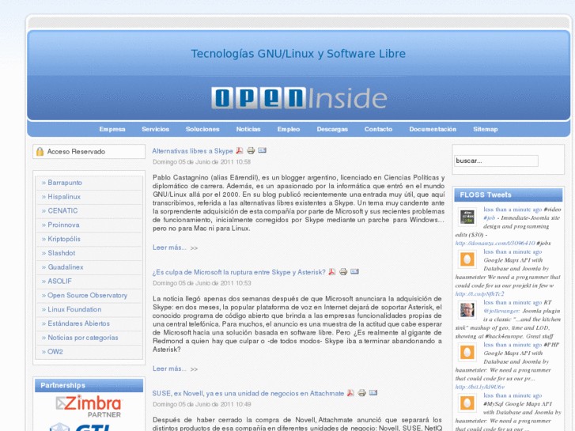Open PDF icon for Alternativas libres a Skype
This screenshot has height=431, width=575.
240,150
